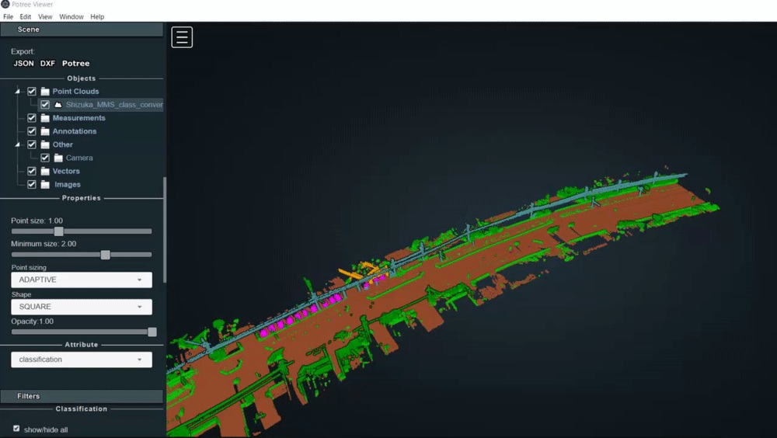The height and width of the screenshot is (438, 777).
Task: Click the Vectors folder icon
Action: click(x=45, y=171)
